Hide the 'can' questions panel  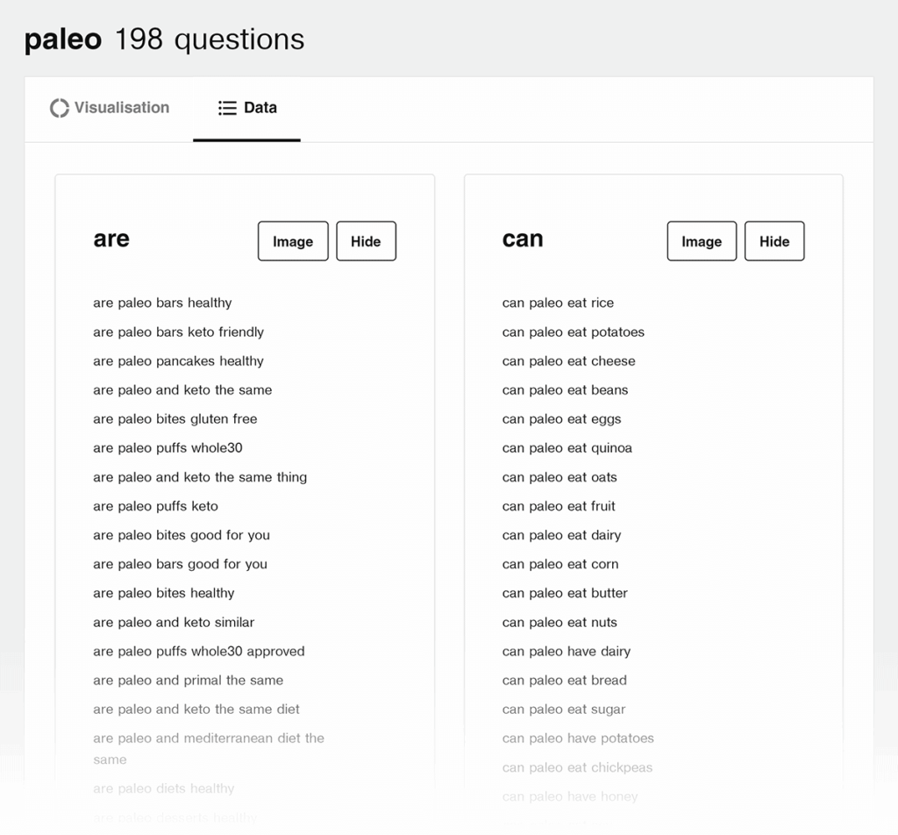pos(774,240)
